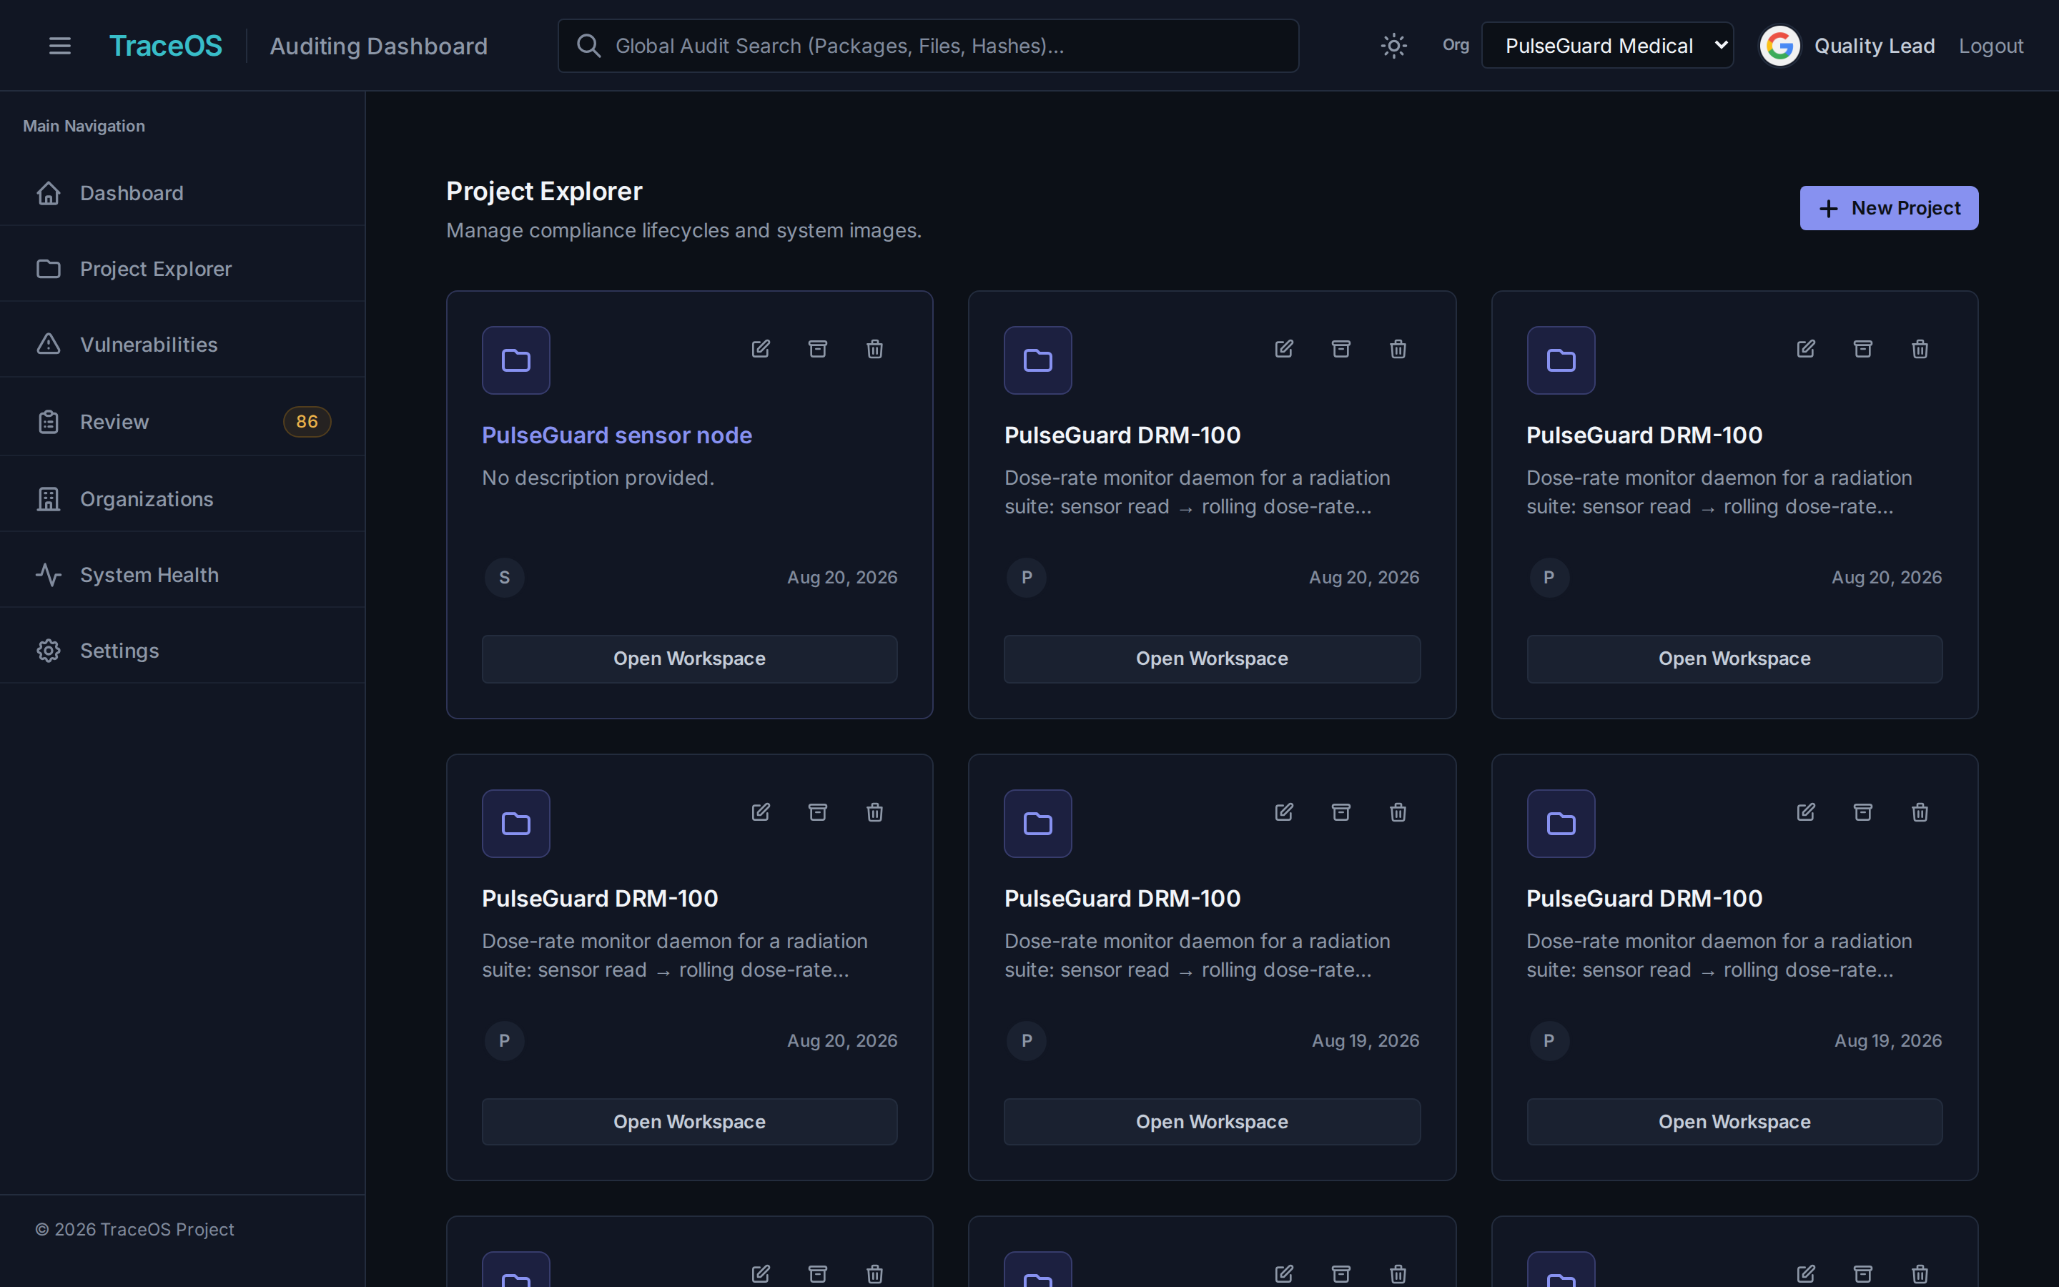Screen dimensions: 2059x1287
Task: Click 'Manage compliance lifecycles and system images.' subtitle
Action: coord(684,231)
